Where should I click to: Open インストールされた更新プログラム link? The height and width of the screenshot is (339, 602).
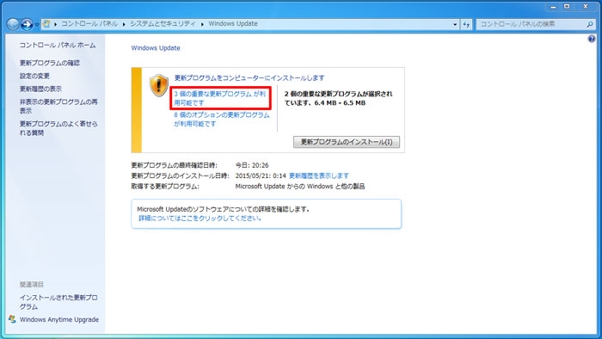coord(58,302)
